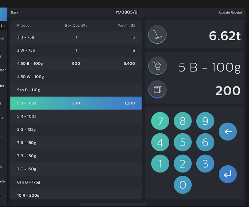Tap keypad digit 1

pos(160,164)
